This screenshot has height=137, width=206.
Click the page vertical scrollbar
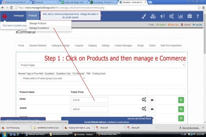pos(205,34)
